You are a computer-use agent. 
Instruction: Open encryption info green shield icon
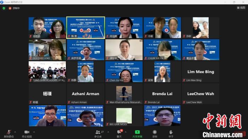point(4,8)
